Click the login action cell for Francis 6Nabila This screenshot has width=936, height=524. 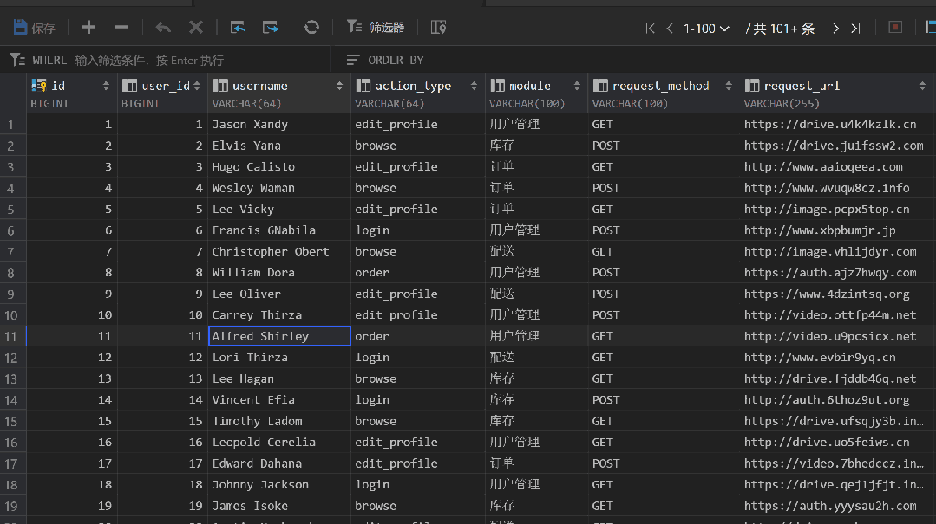[x=418, y=230]
